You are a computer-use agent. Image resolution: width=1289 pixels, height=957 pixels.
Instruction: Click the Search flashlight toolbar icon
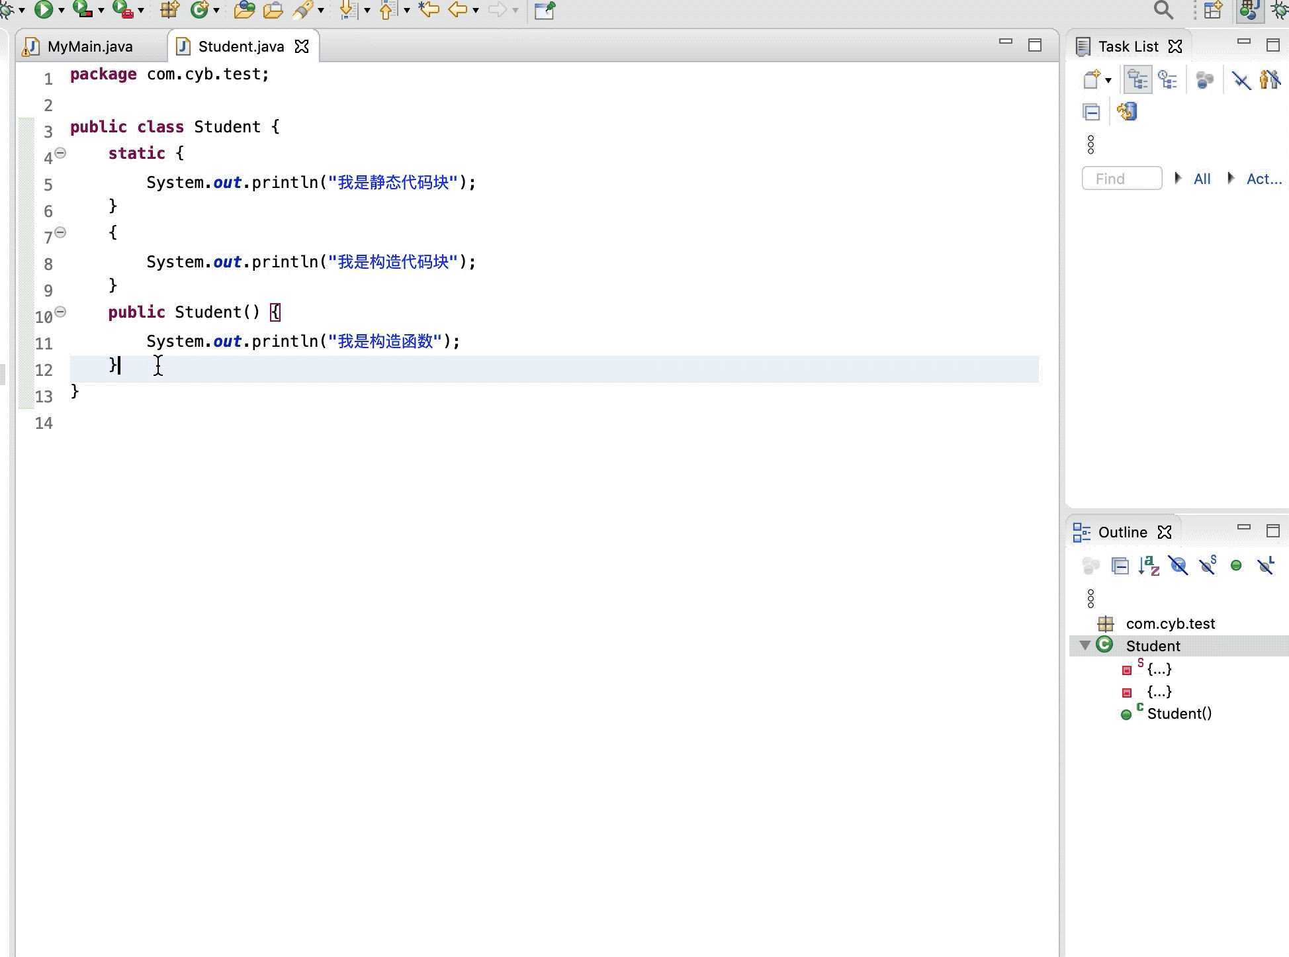tap(303, 9)
